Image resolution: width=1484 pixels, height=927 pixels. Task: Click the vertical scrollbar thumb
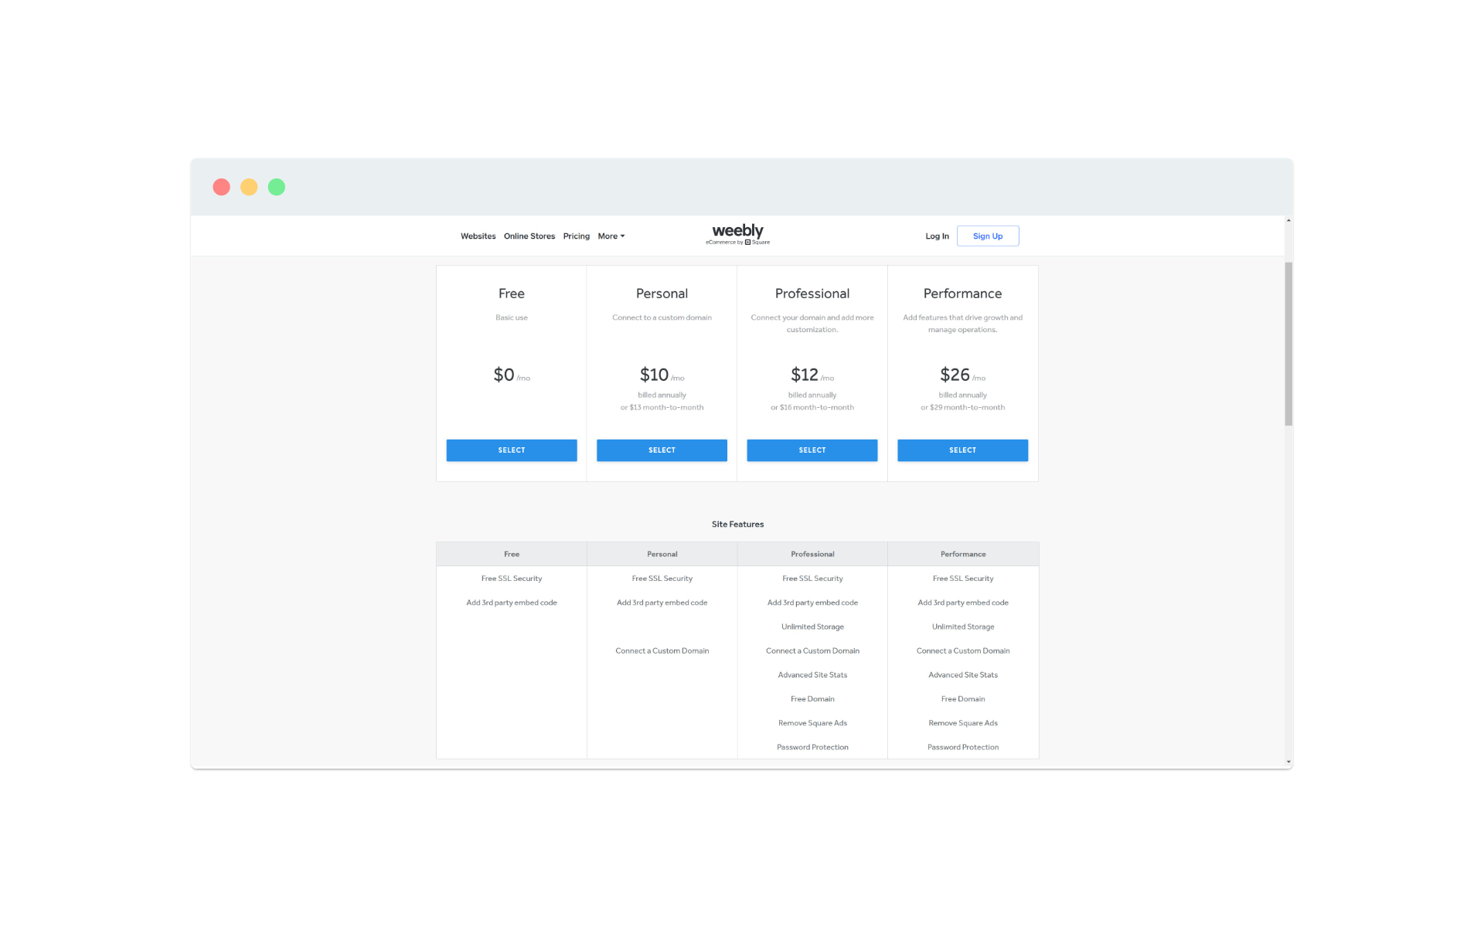coord(1288,344)
